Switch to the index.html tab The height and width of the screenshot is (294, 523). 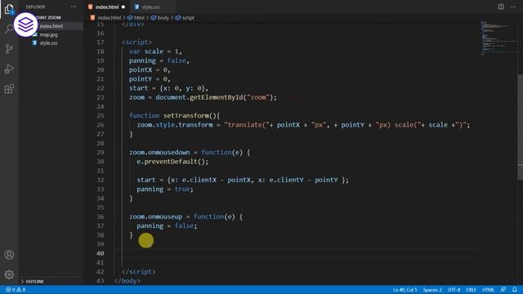pos(107,7)
